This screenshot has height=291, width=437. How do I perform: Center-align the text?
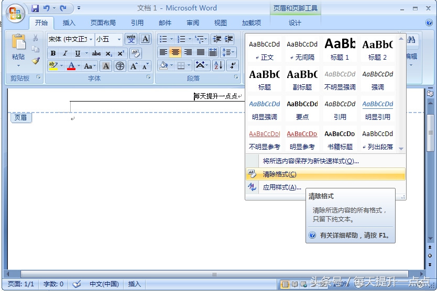pyautogui.click(x=176, y=52)
